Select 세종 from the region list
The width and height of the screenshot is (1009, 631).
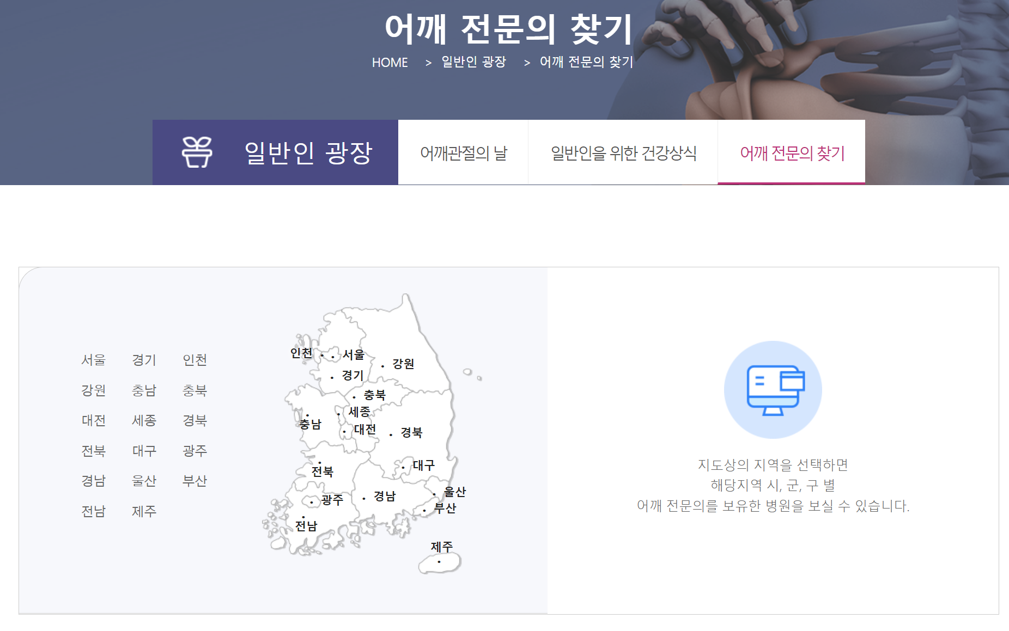(x=144, y=420)
